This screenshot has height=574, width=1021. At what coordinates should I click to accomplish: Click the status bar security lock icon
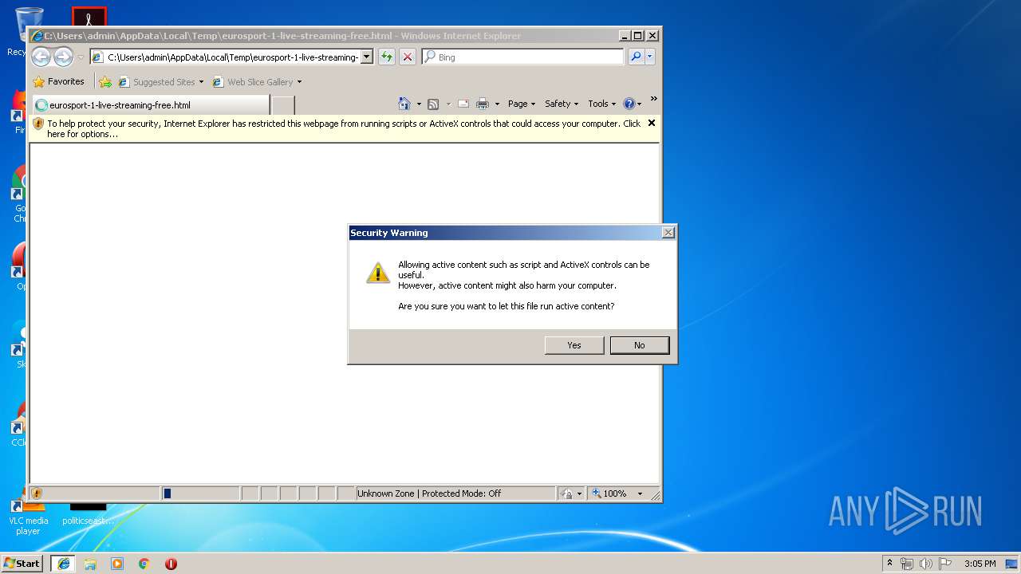(x=566, y=493)
